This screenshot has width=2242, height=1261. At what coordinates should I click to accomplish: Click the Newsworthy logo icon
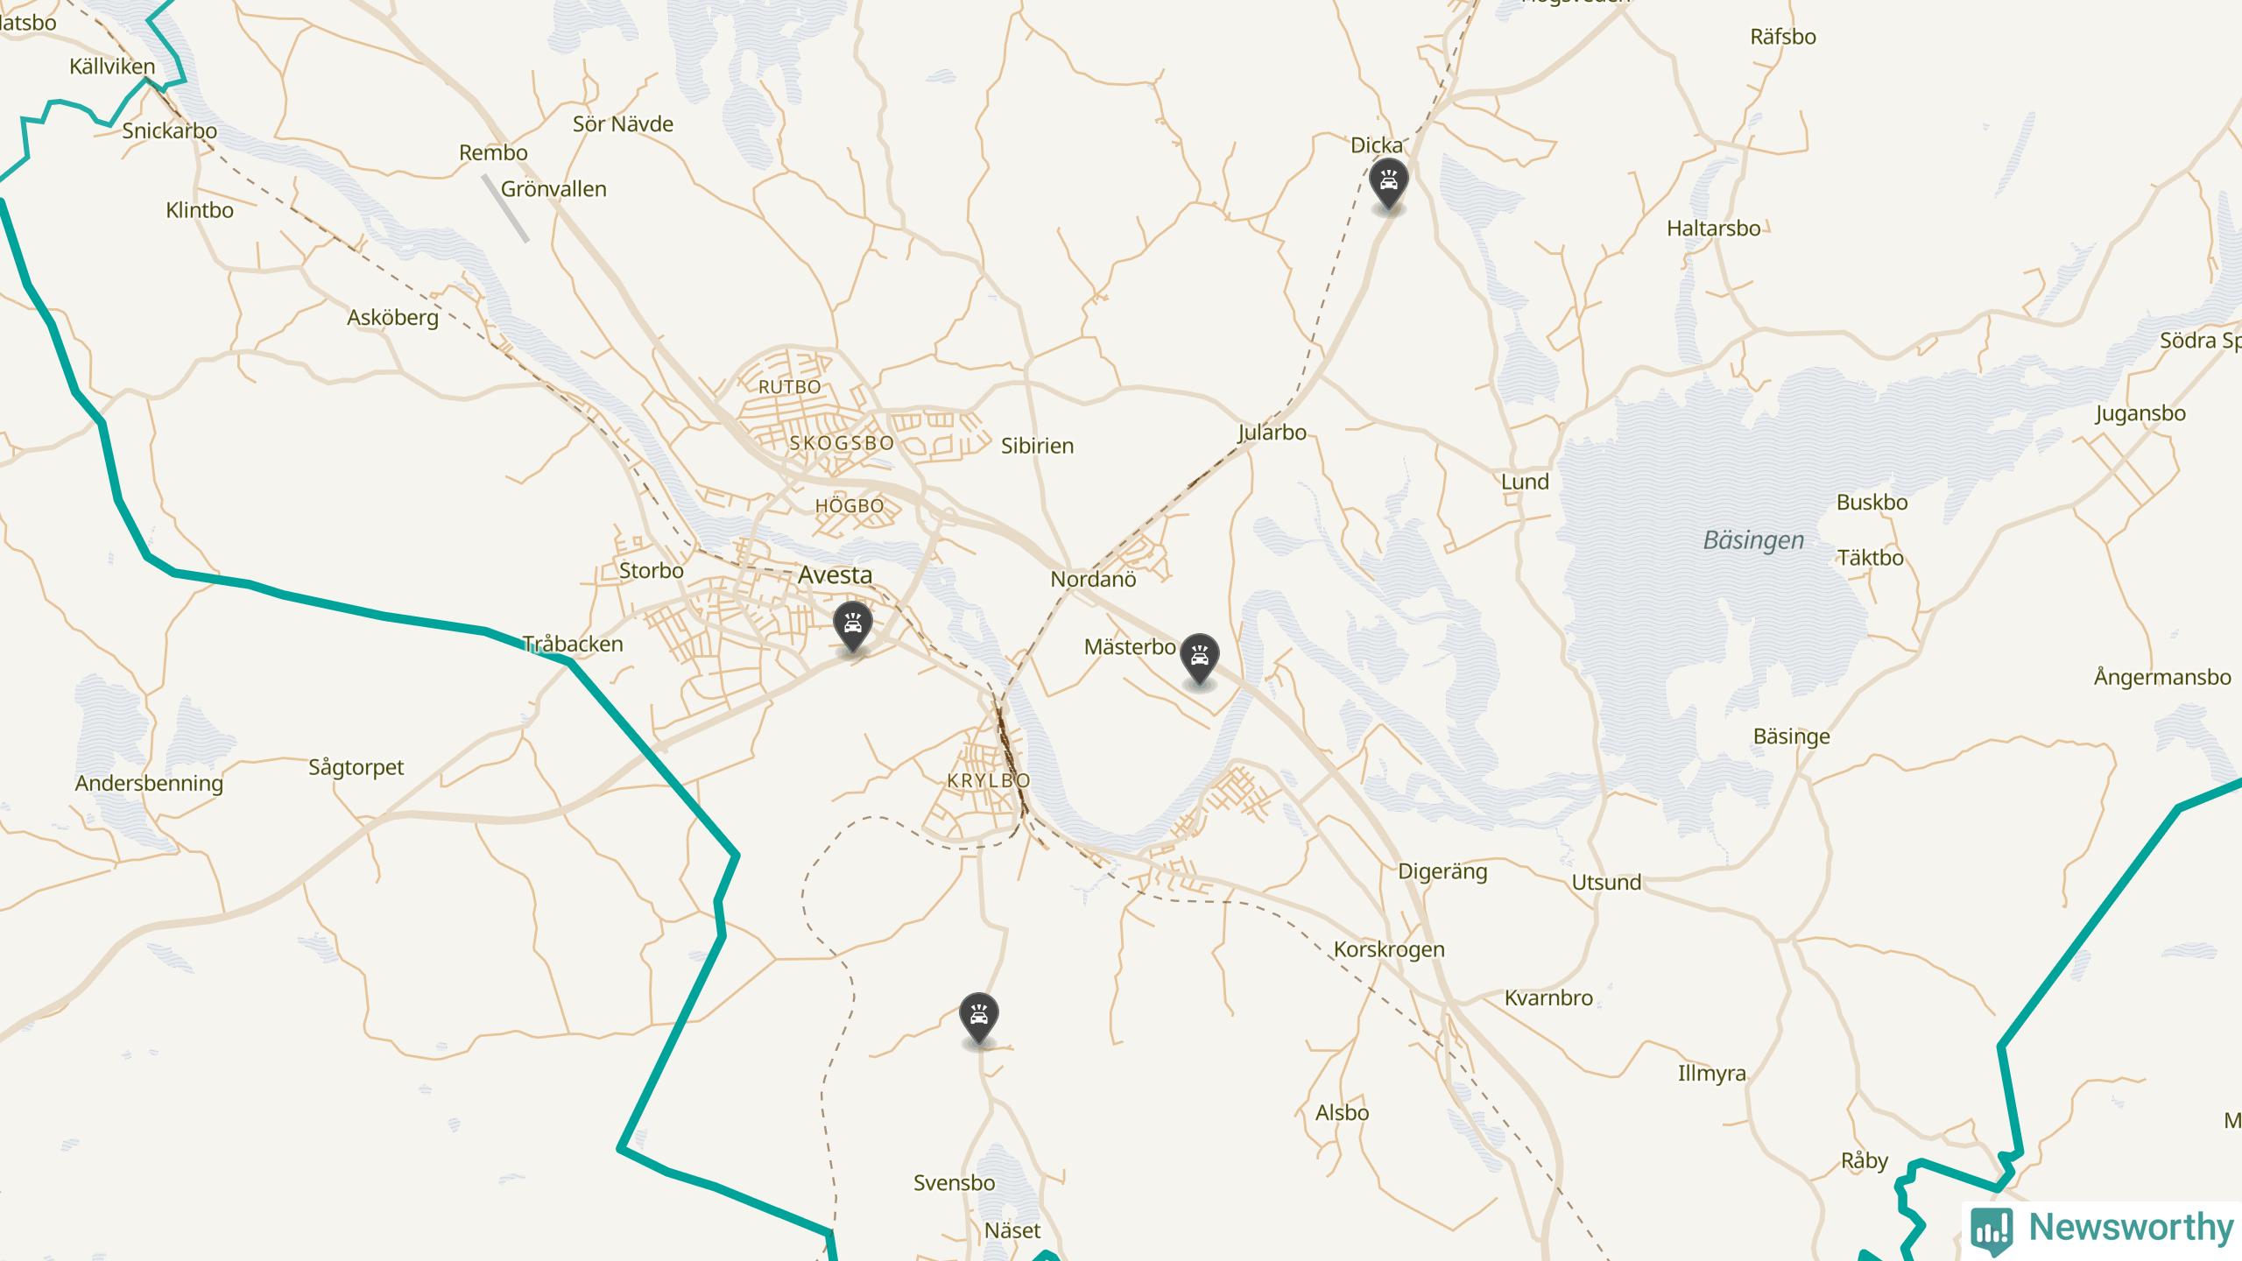1992,1229
